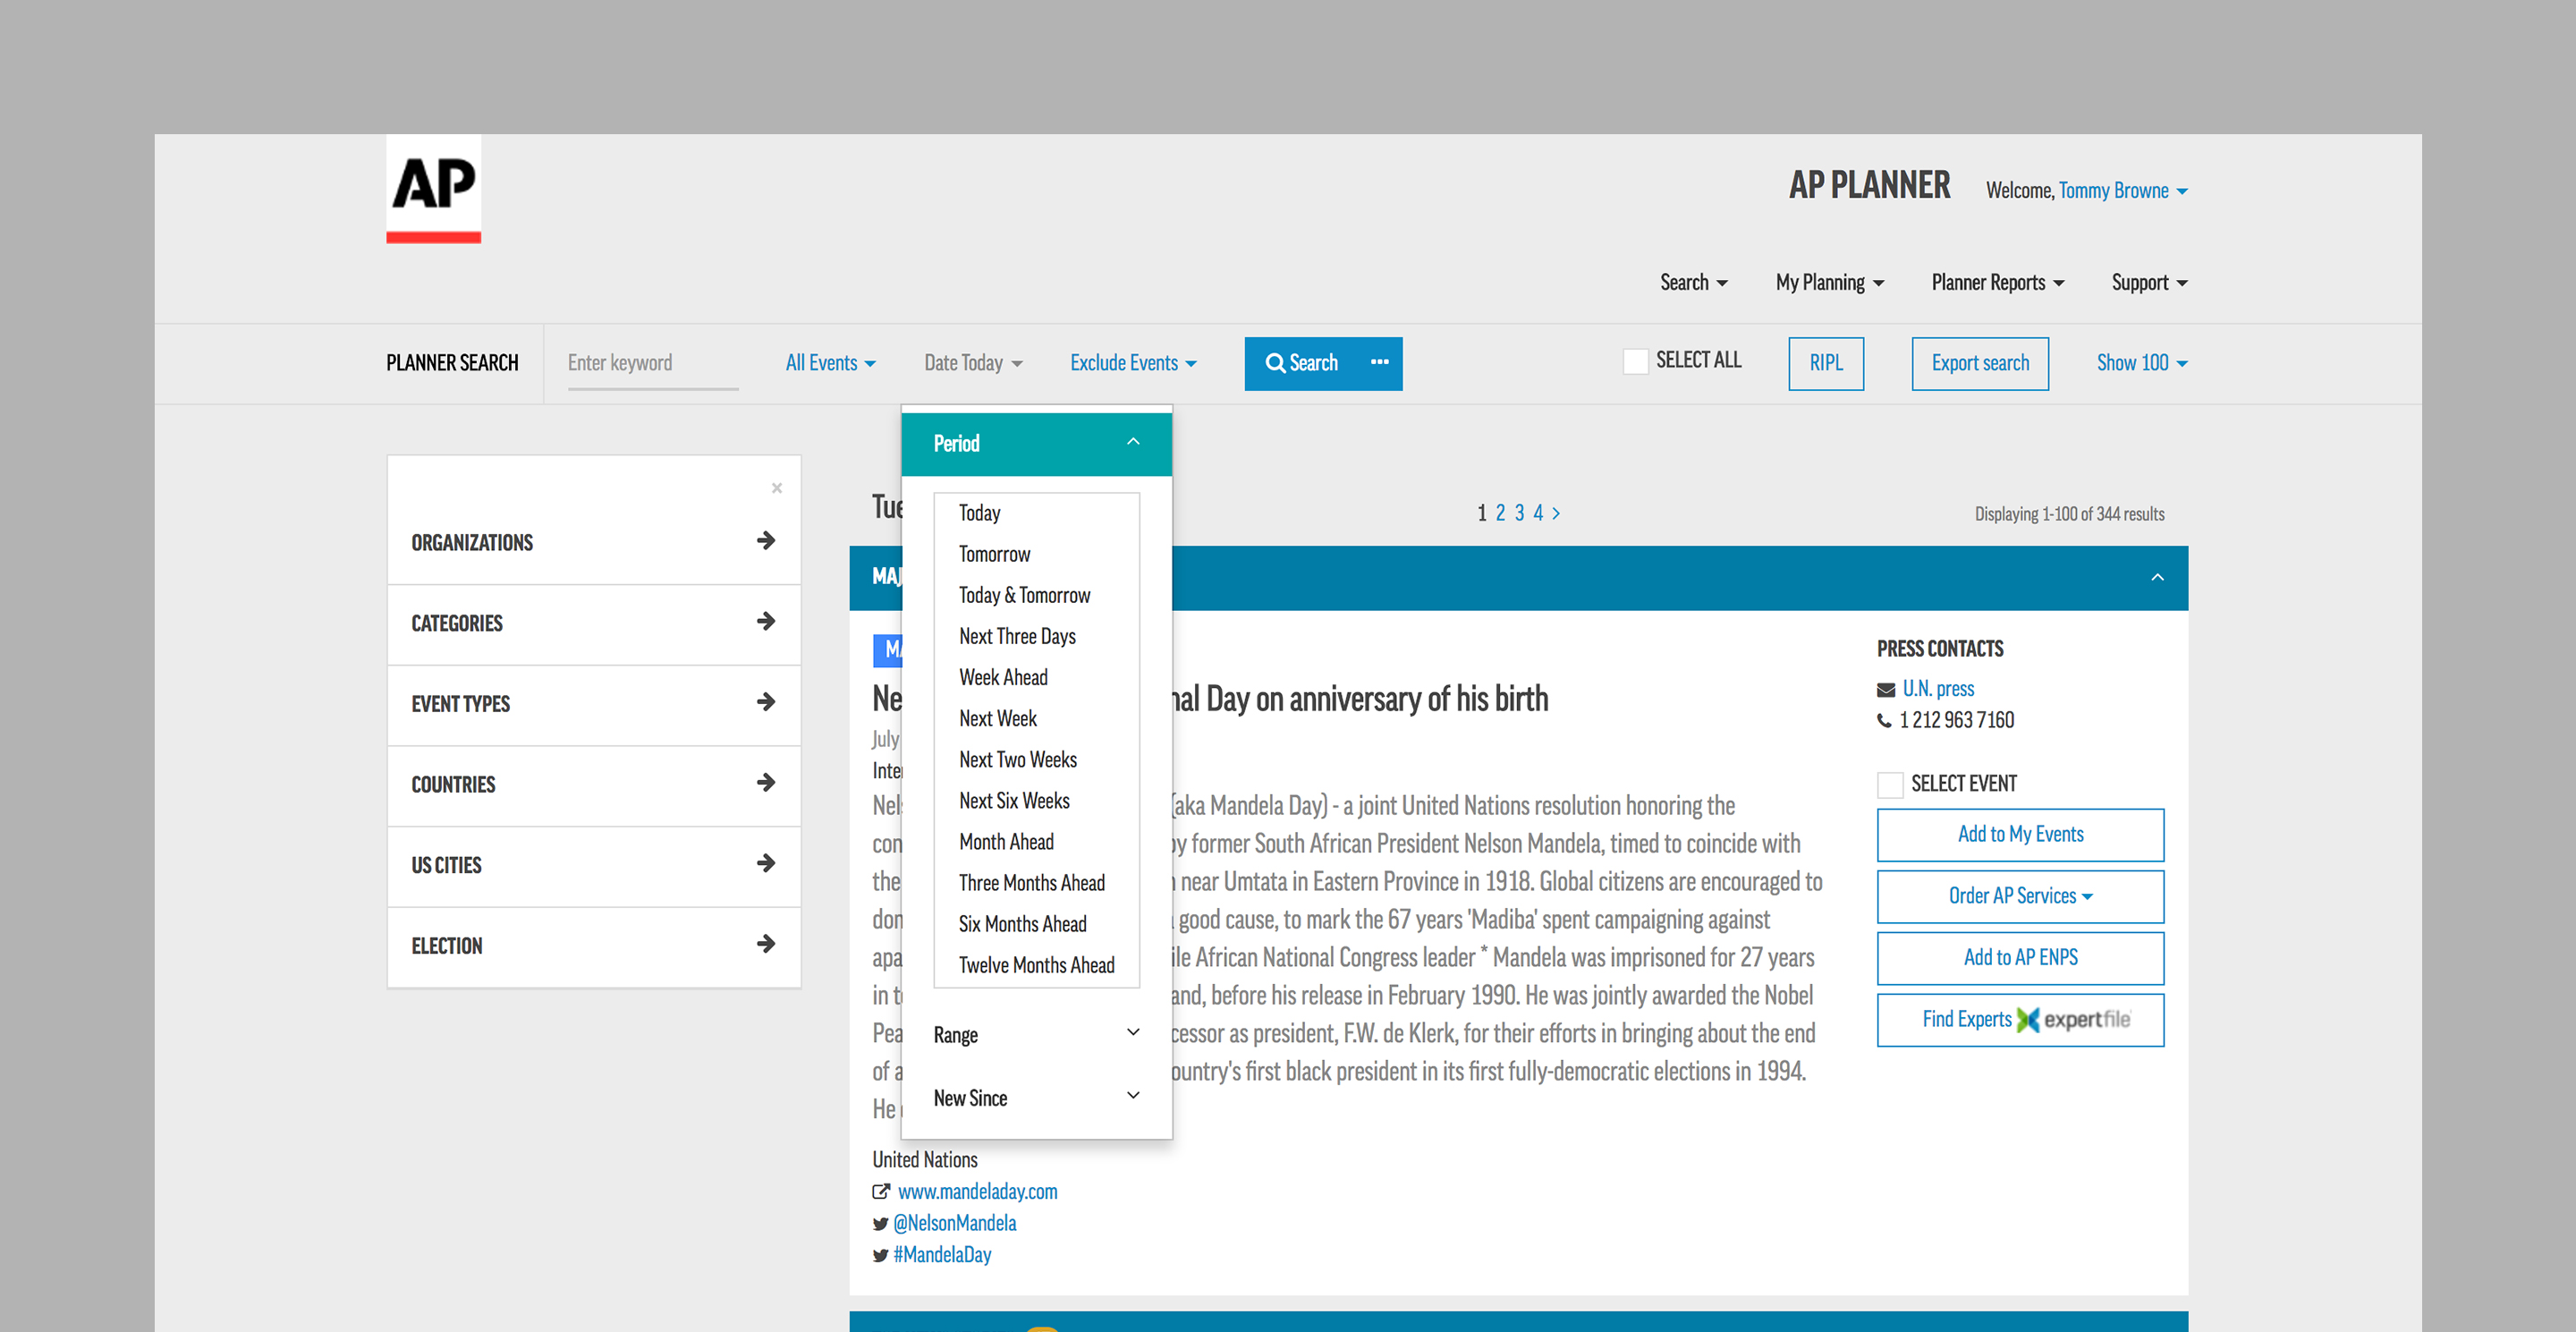The width and height of the screenshot is (2576, 1332).
Task: Click the RIPL button
Action: (x=1825, y=363)
